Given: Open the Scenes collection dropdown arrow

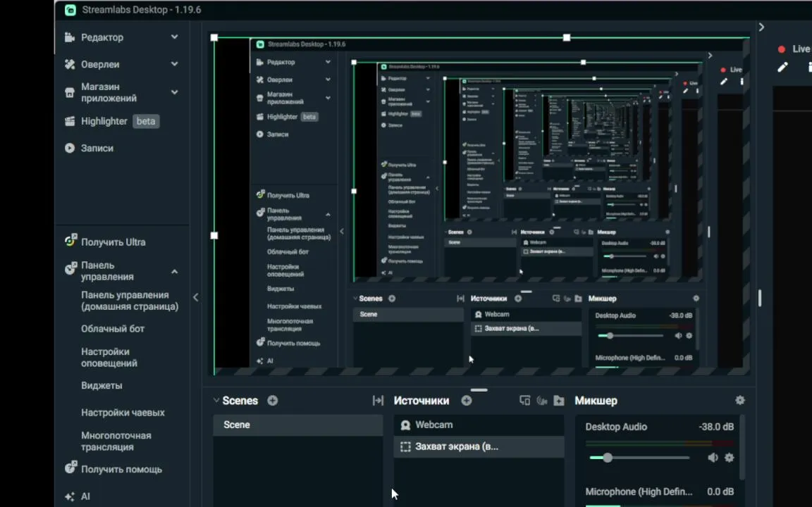Looking at the screenshot, I should coord(216,401).
